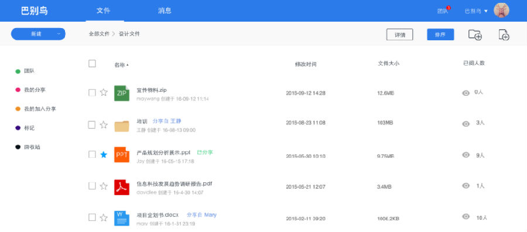Click the red PDF file icon

pyautogui.click(x=122, y=187)
